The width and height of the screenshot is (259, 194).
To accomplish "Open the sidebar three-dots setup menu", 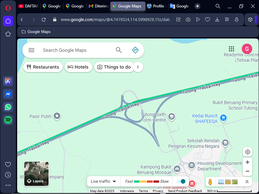I will 8,185.
